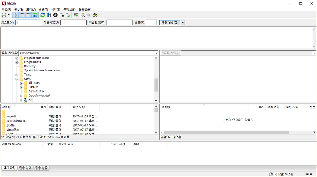Expand Program Files (x86) tree node

click(17, 58)
